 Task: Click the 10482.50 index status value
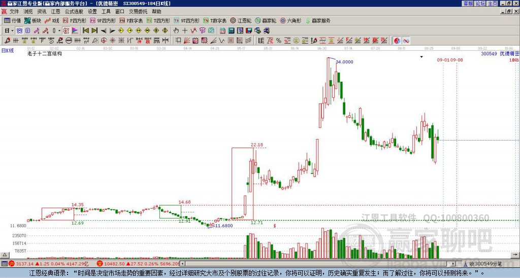coord(114,264)
